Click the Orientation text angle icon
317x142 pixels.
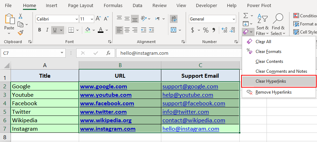pos(144,19)
